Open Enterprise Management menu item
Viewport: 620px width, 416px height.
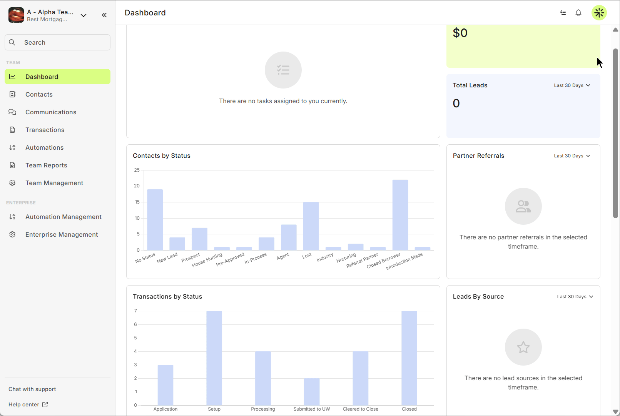pyautogui.click(x=62, y=234)
